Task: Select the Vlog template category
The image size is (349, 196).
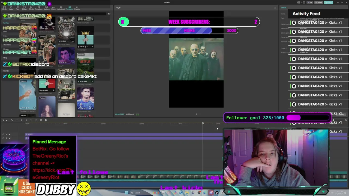Action: 5,58
